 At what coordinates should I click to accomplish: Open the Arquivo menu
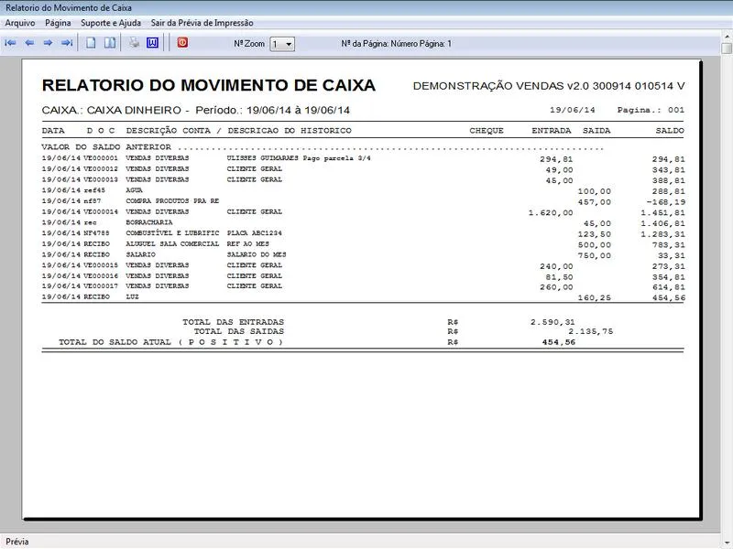pyautogui.click(x=20, y=23)
